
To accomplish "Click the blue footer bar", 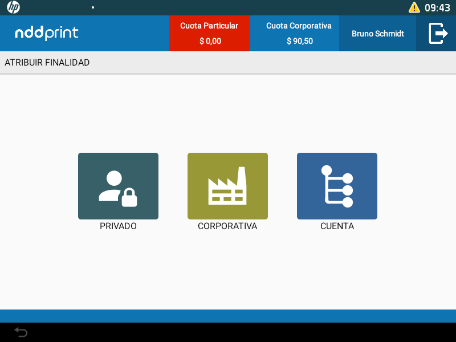I will pos(228,316).
